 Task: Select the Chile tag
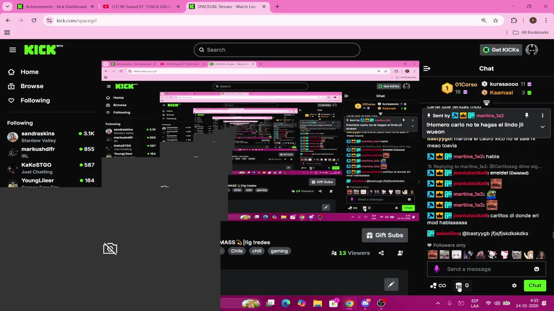coord(237,251)
